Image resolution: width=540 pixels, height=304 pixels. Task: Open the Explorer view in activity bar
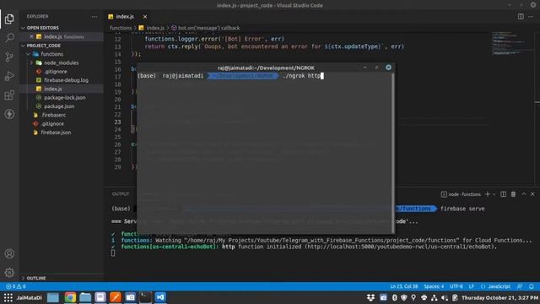(9, 19)
